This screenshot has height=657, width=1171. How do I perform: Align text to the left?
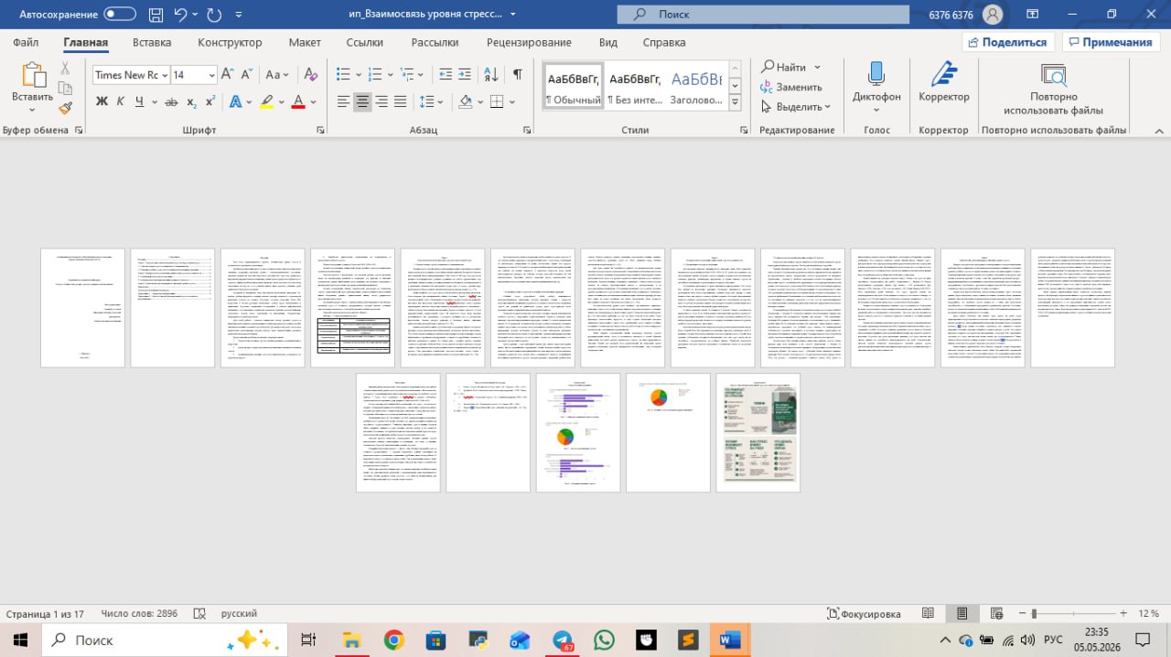click(343, 101)
